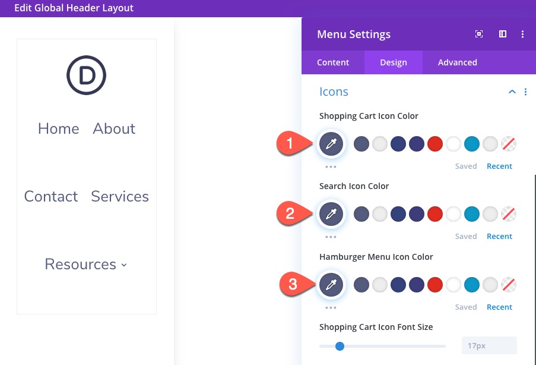Click the Shopping Cart Icon Font Size slider handle

[x=340, y=346]
